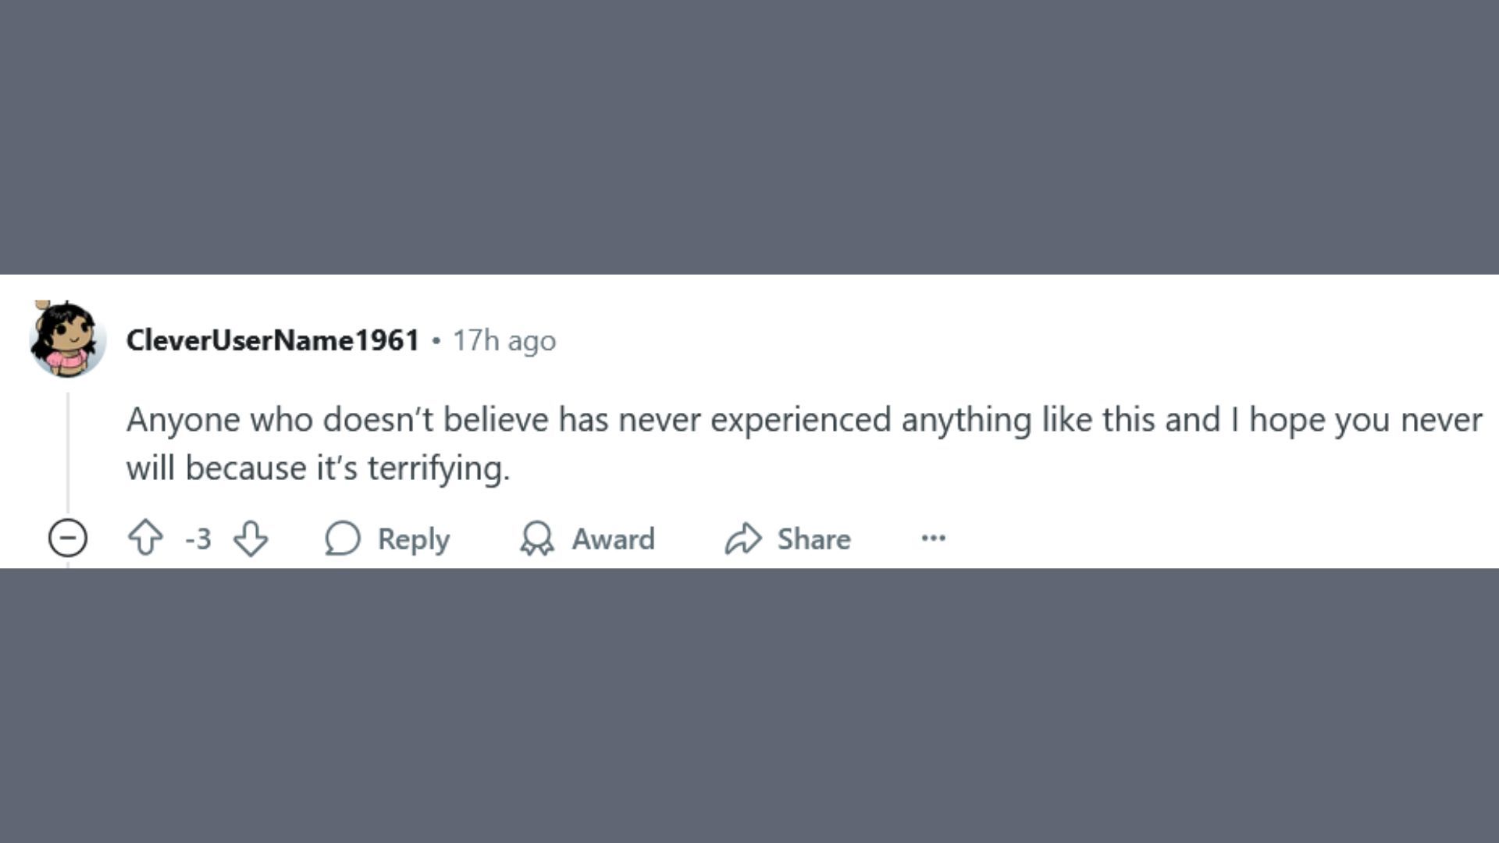1499x843 pixels.
Task: Open the three-dot more options menu
Action: [x=933, y=538]
